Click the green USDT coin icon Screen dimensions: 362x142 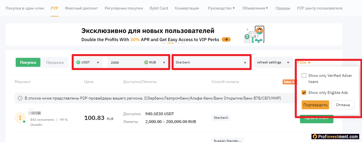tap(78, 62)
